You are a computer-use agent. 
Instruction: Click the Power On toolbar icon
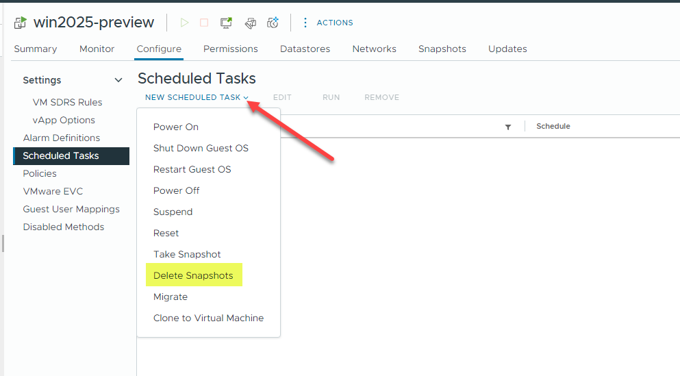[x=184, y=23]
